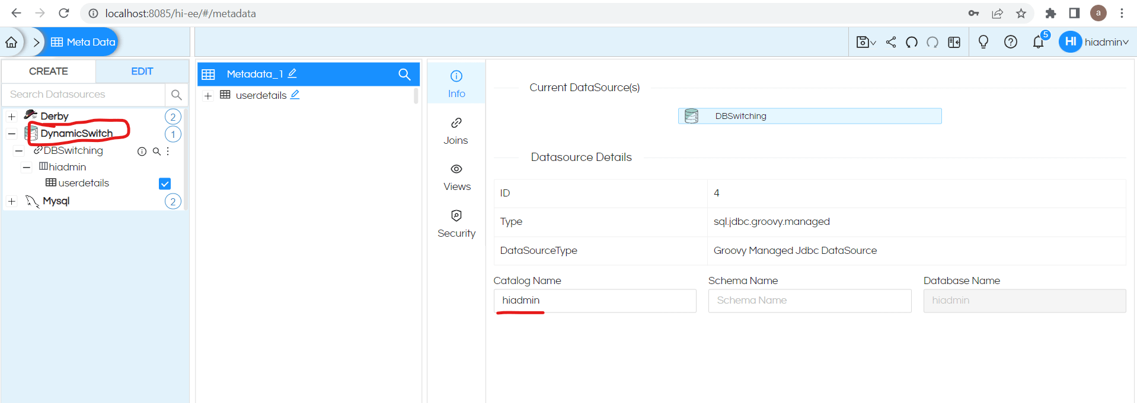Collapse the hiadmin catalog node
The height and width of the screenshot is (403, 1137).
27,167
